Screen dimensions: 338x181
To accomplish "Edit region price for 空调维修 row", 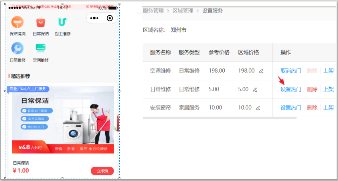I will 261,71.
